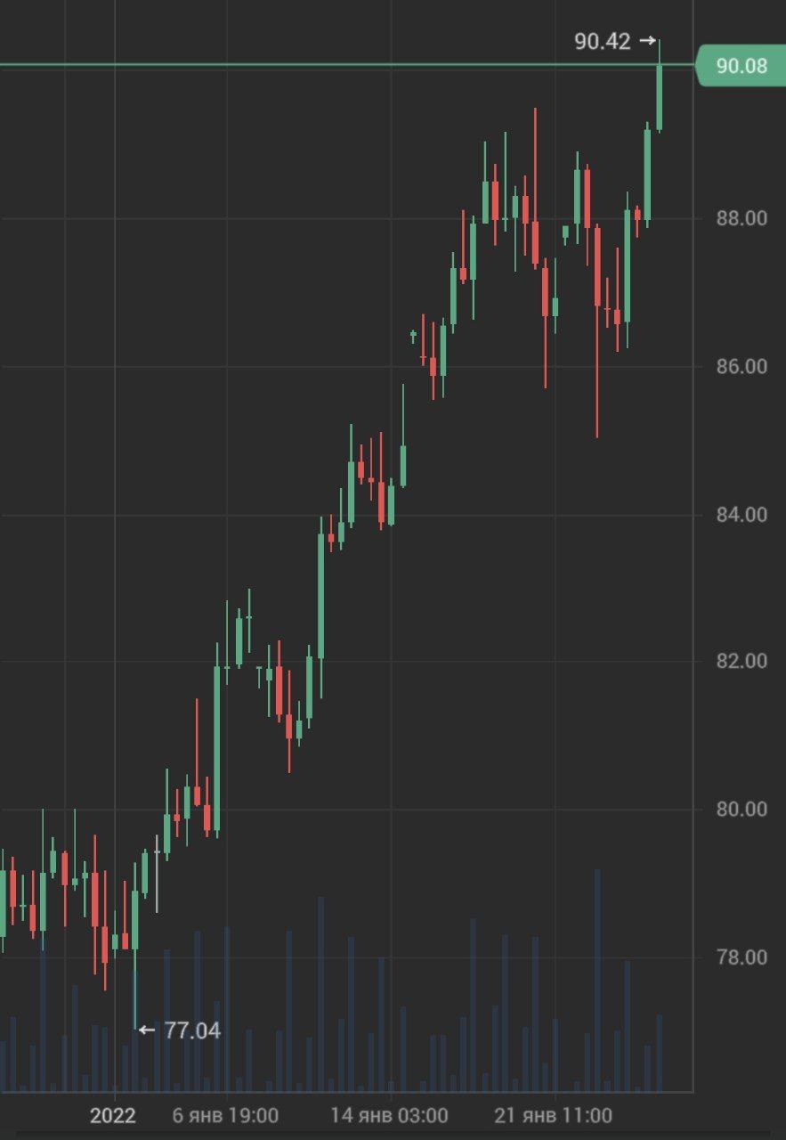Click the 82.00 price axis label
This screenshot has width=786, height=1140.
point(741,661)
